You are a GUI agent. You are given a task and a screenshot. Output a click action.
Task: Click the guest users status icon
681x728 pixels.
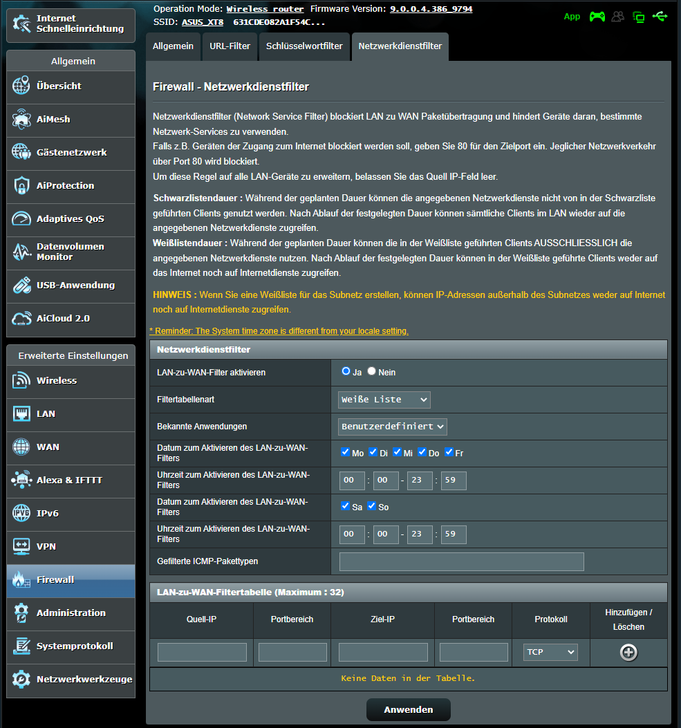[618, 17]
